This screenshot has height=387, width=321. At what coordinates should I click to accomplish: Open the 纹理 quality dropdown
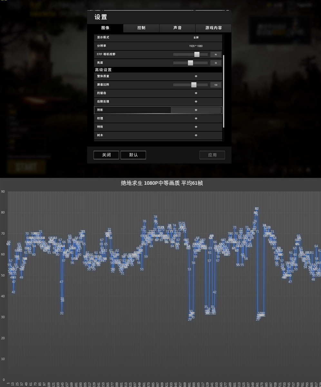(196, 119)
